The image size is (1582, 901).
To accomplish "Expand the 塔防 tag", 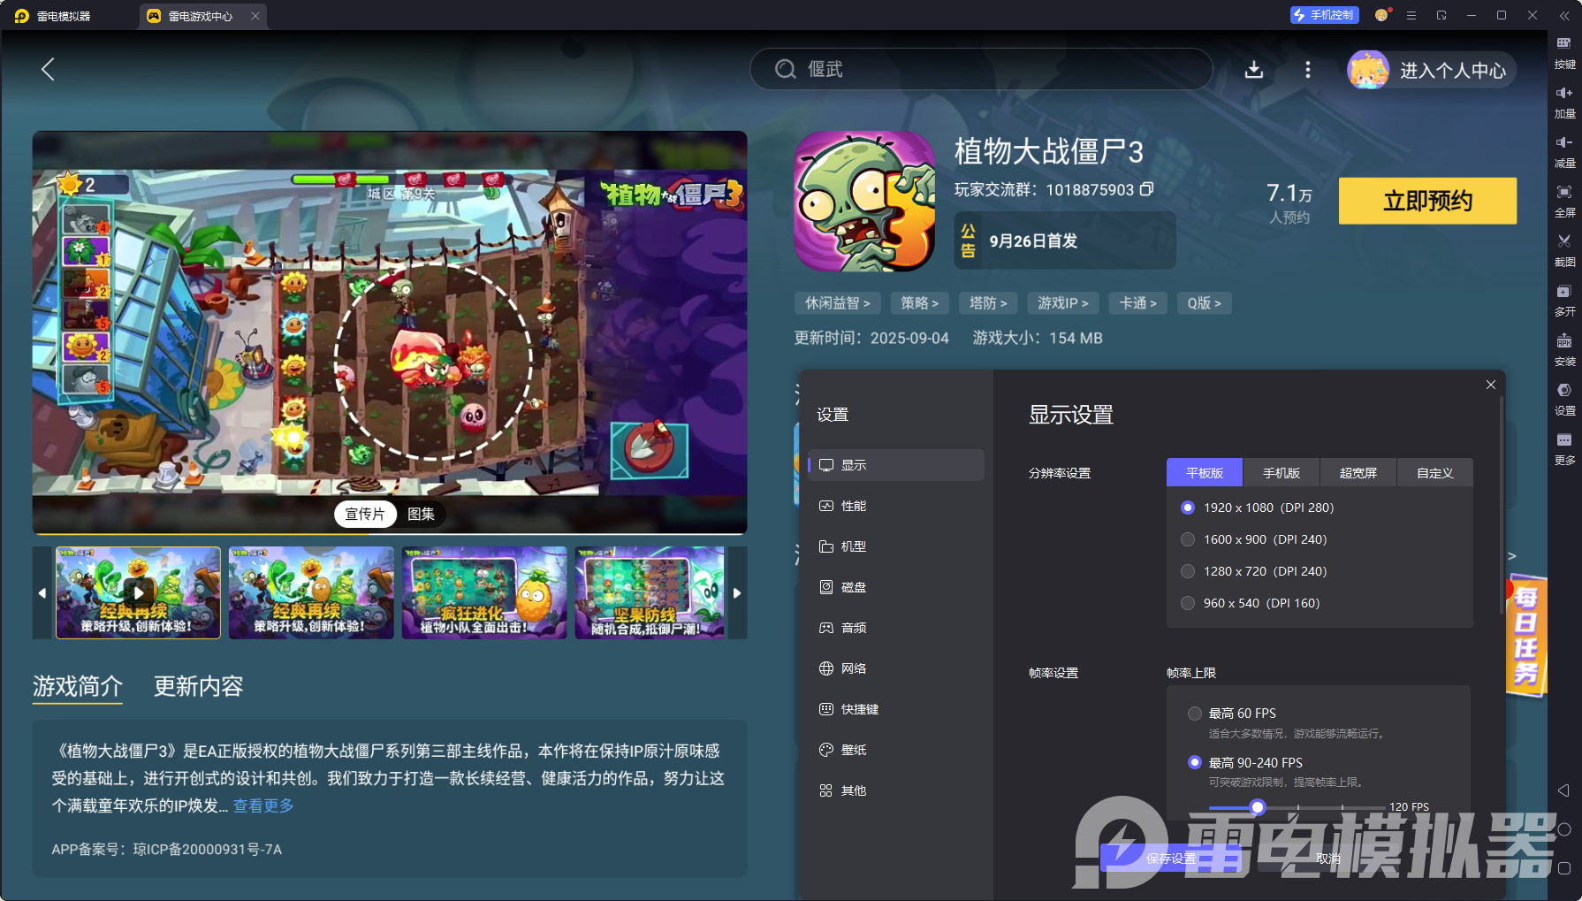I will pos(988,303).
